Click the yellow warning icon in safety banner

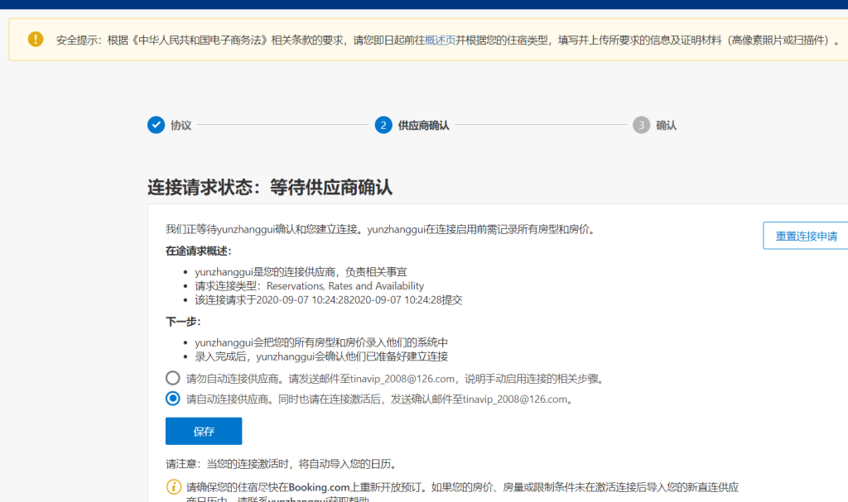(x=35, y=39)
